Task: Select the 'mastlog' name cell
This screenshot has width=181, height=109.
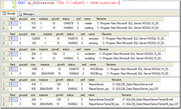Action: [x=89, y=28]
